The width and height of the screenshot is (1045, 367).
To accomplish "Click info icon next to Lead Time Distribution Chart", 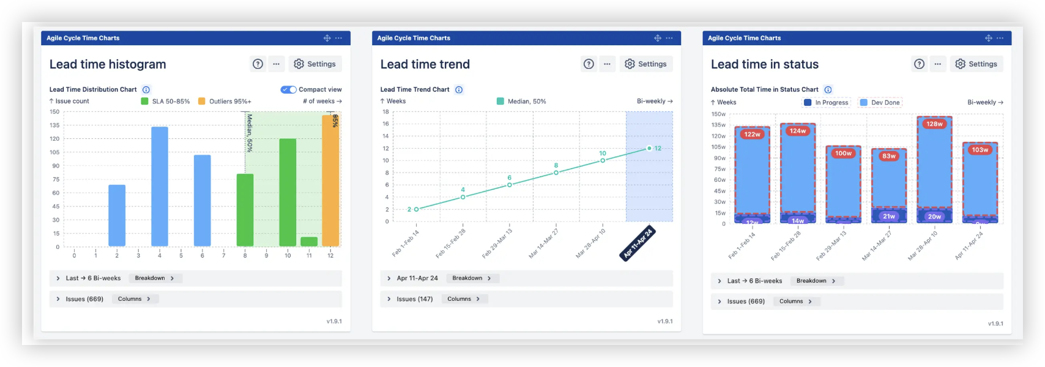I will (x=146, y=89).
